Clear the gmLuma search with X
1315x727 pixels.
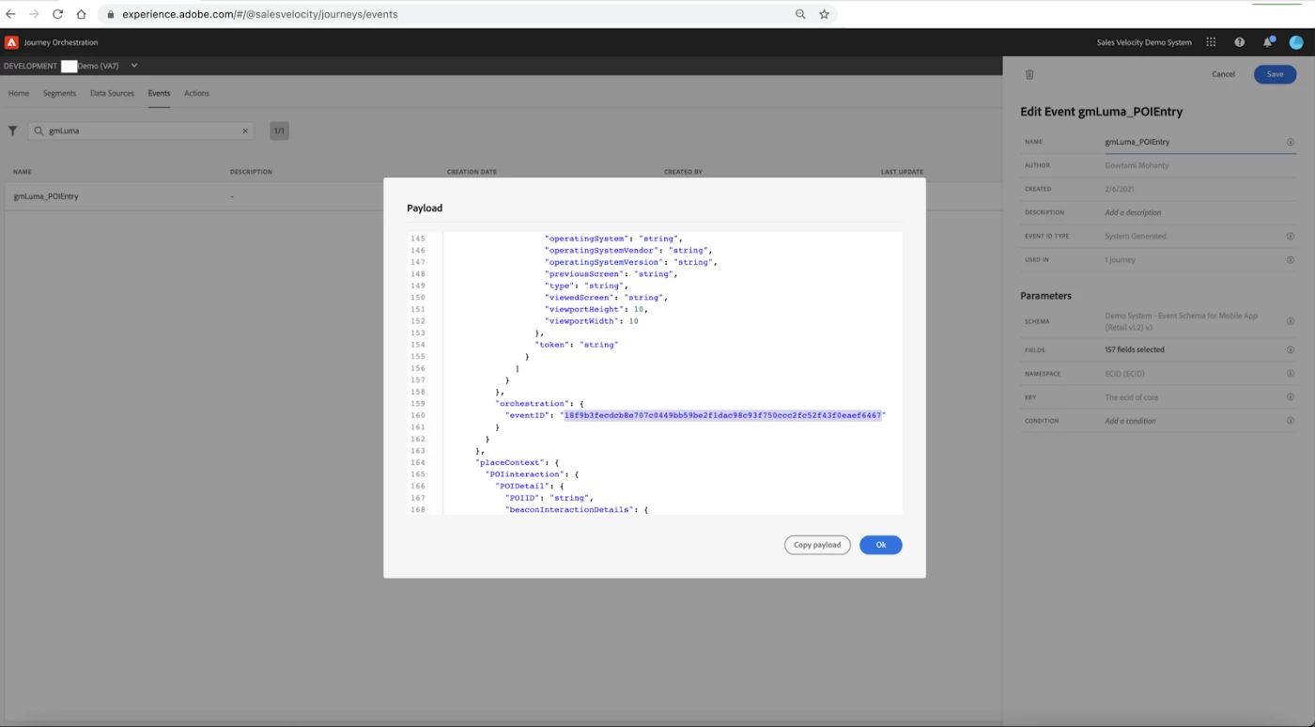[x=245, y=131]
